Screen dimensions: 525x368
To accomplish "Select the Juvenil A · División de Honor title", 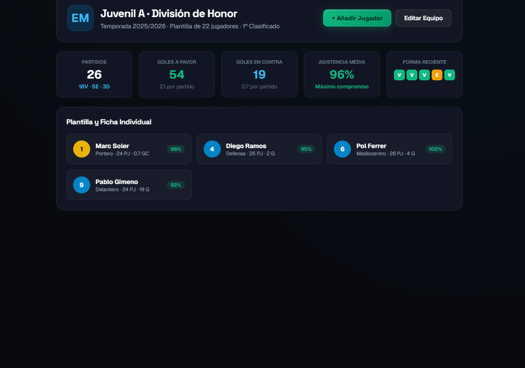I will 169,13.
